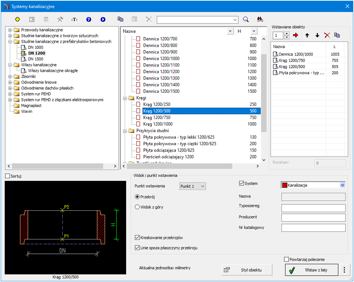Click the blue question mark help icon
354x282 pixels.
tap(89, 20)
